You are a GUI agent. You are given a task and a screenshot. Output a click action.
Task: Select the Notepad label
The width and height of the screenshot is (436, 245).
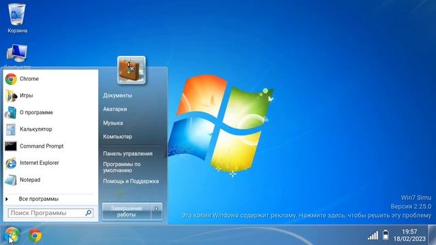pyautogui.click(x=30, y=180)
